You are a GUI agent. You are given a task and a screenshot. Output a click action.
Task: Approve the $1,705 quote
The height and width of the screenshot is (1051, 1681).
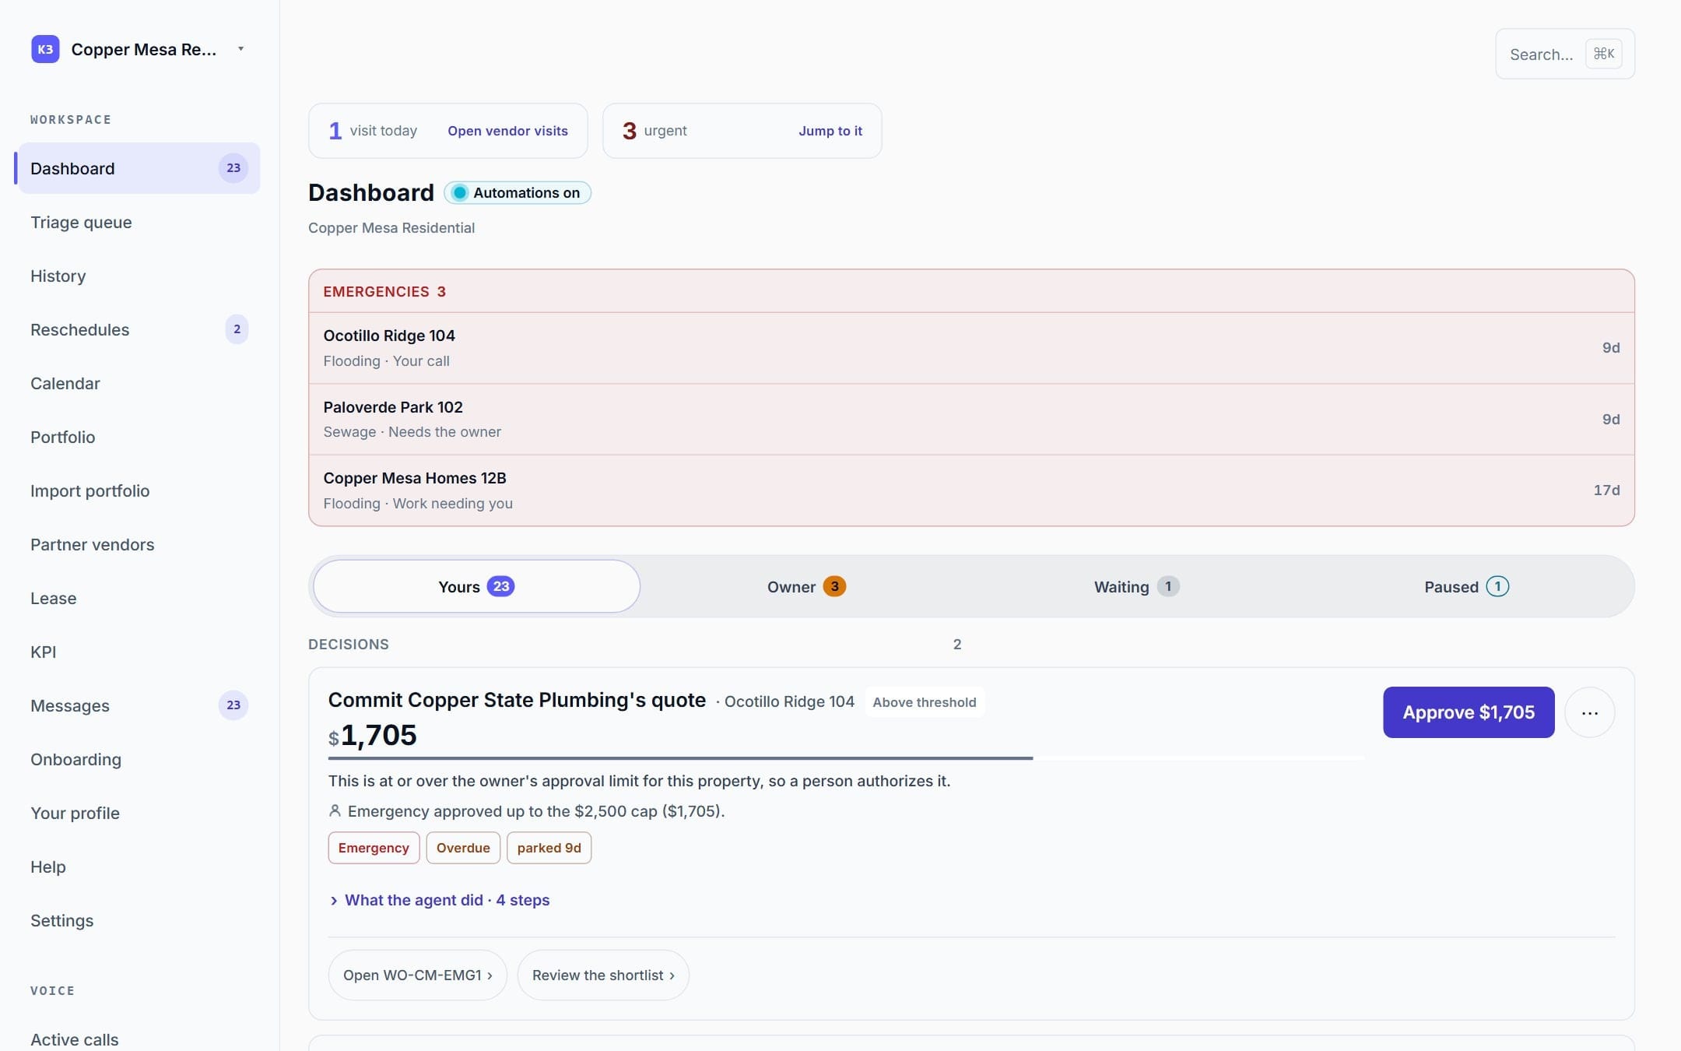[x=1469, y=712]
